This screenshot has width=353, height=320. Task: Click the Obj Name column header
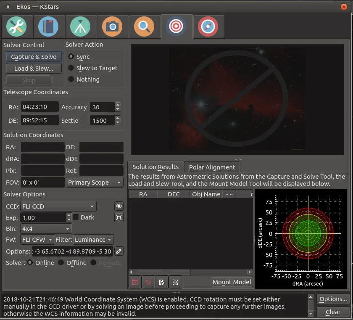click(x=206, y=194)
